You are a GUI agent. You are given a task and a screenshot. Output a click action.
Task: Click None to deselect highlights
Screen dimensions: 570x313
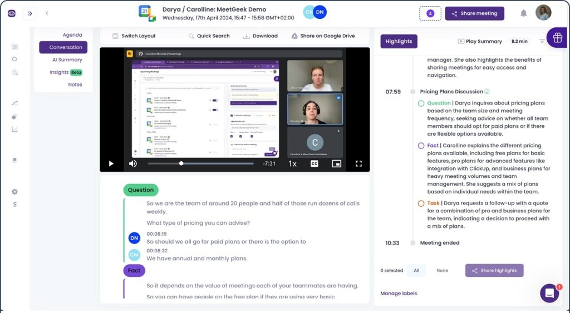pos(443,271)
